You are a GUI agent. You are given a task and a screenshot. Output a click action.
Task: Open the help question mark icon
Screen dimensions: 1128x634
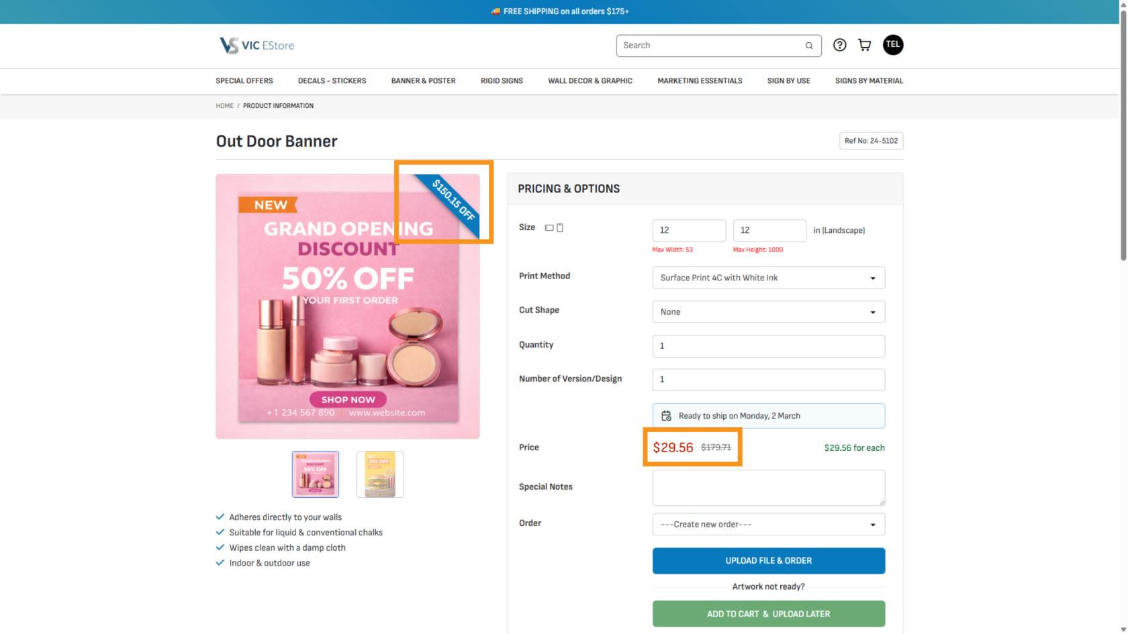click(839, 45)
